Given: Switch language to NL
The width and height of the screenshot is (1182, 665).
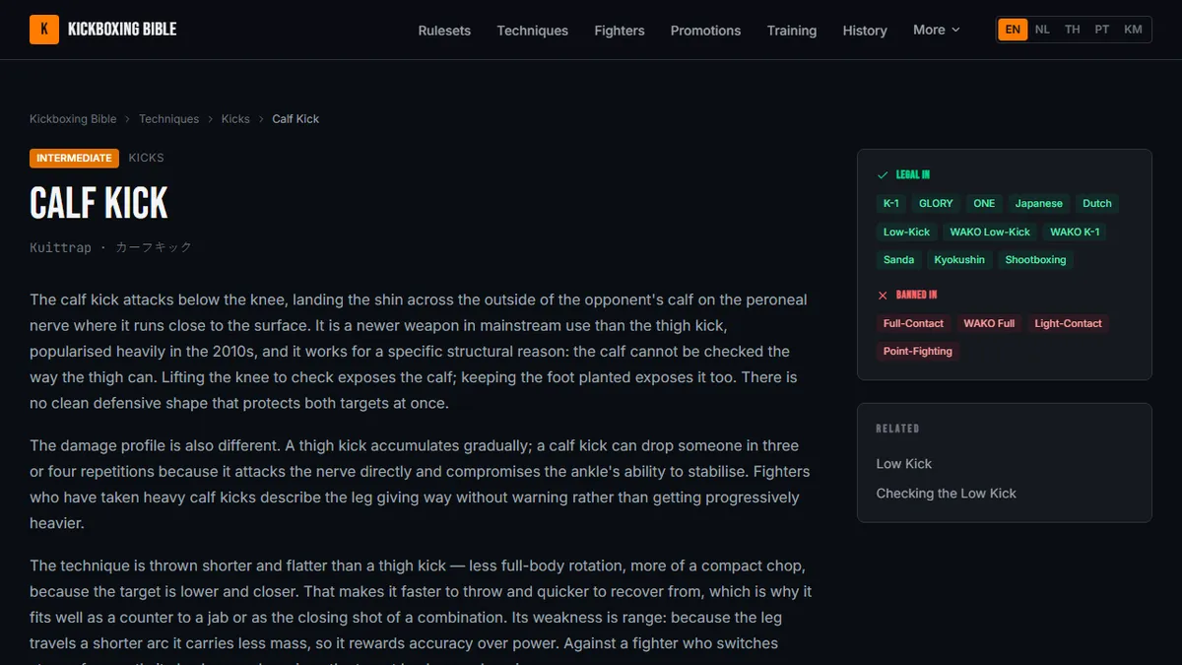Looking at the screenshot, I should click(x=1042, y=30).
